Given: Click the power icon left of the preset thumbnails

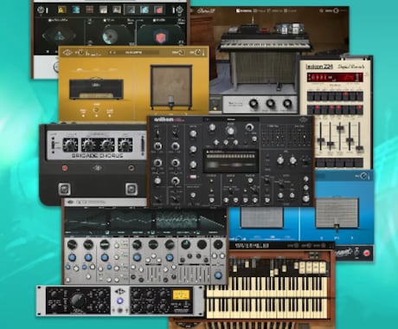Looking at the screenshot, I should tap(41, 10).
